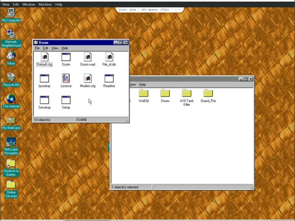Open the emulator's top bar Edit menu

(x=16, y=4)
